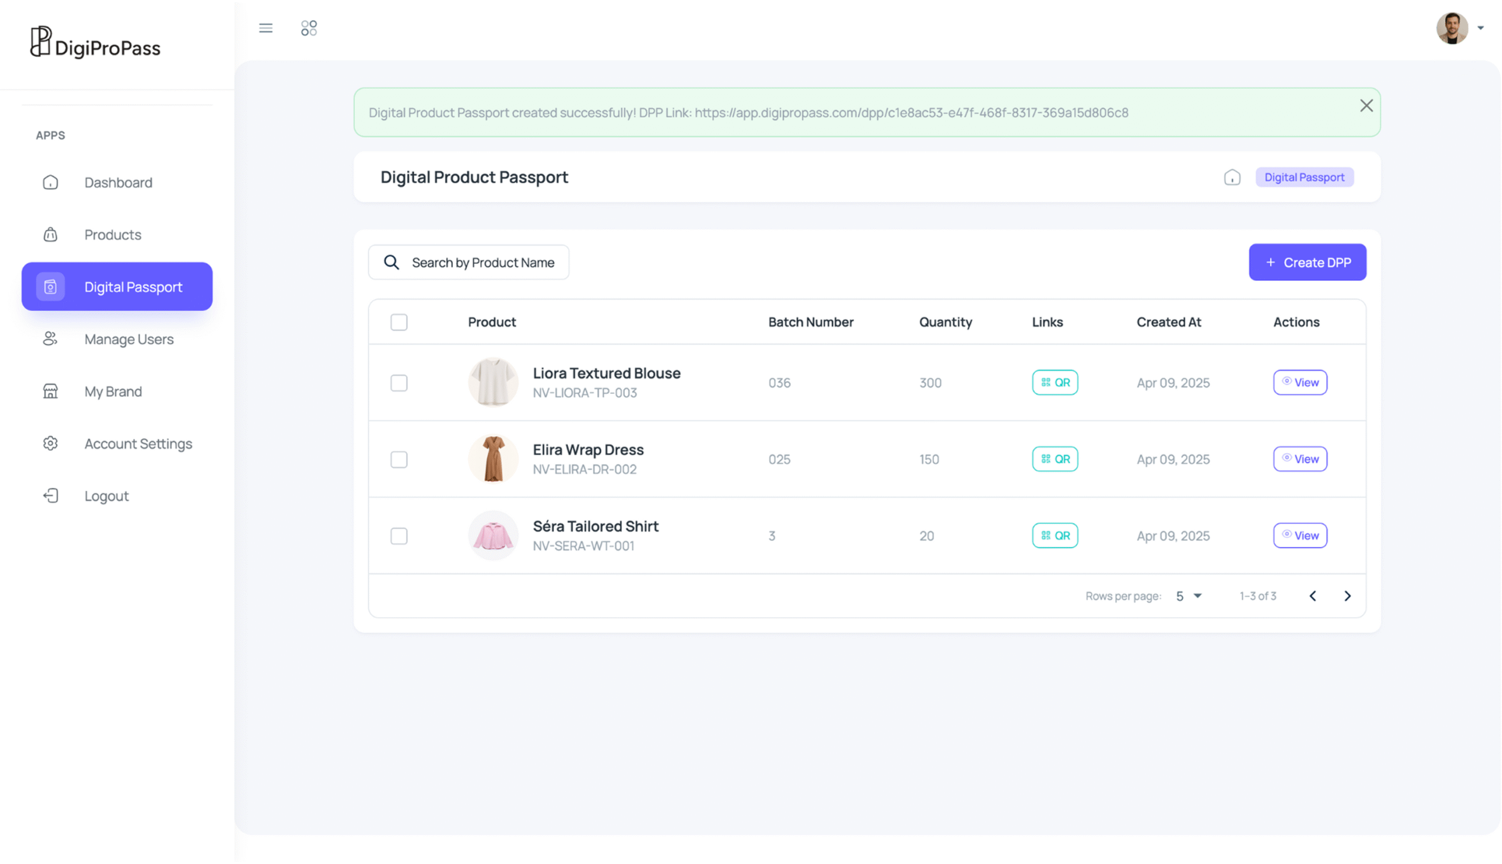Check the Séra Tailored Shirt row
Image resolution: width=1502 pixels, height=864 pixels.
pyautogui.click(x=398, y=536)
